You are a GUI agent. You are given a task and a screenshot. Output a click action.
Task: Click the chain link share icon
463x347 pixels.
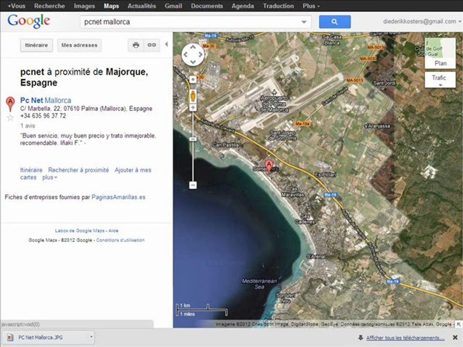click(x=151, y=45)
